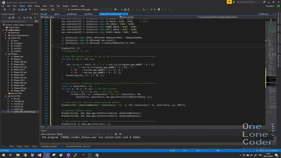Switch to Find Symbol Results tab
Viewport: 281px width, 158px height.
tap(74, 147)
